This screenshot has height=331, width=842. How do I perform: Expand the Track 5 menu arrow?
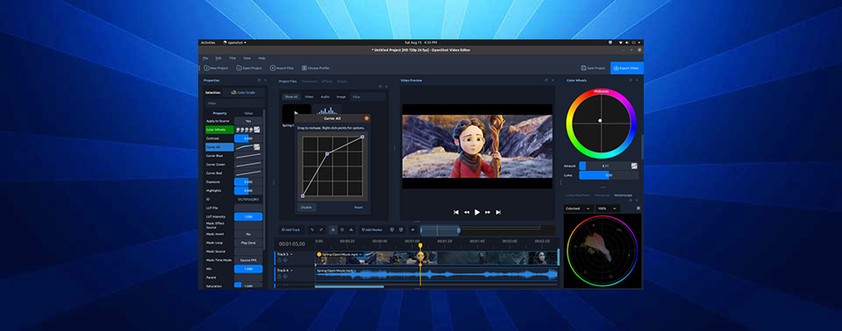291,254
